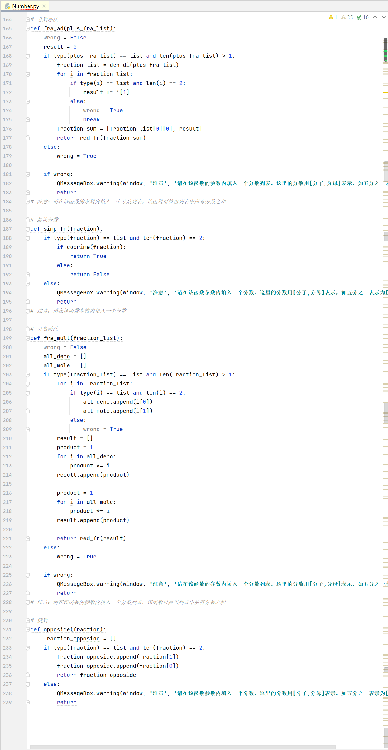Click the 'def fra_mult(fraction_list):' definition
Viewport: 388px width, 750px height.
point(77,338)
